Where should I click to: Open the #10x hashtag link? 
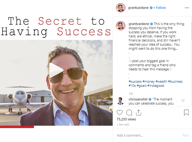click(132, 86)
